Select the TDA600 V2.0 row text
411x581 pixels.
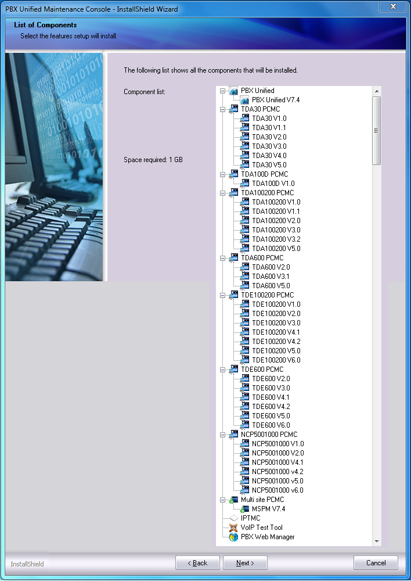click(271, 267)
